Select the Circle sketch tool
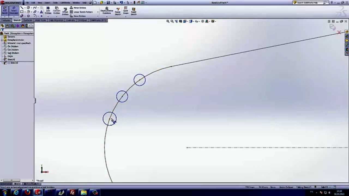Viewport: 349px width, 196px height. [28, 8]
